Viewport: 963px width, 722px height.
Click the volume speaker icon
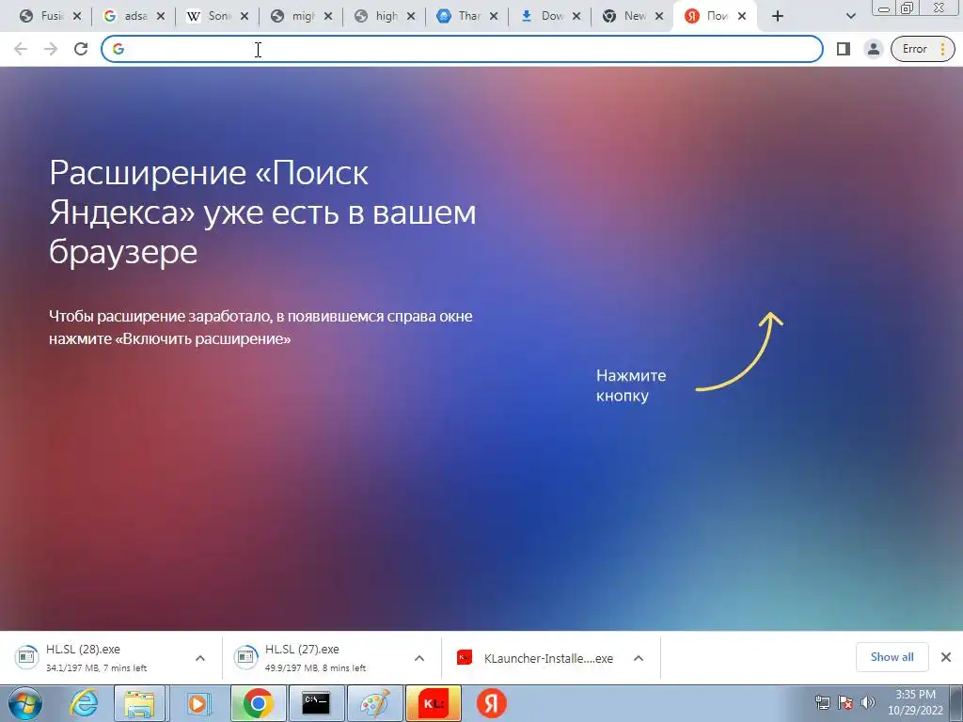(868, 702)
